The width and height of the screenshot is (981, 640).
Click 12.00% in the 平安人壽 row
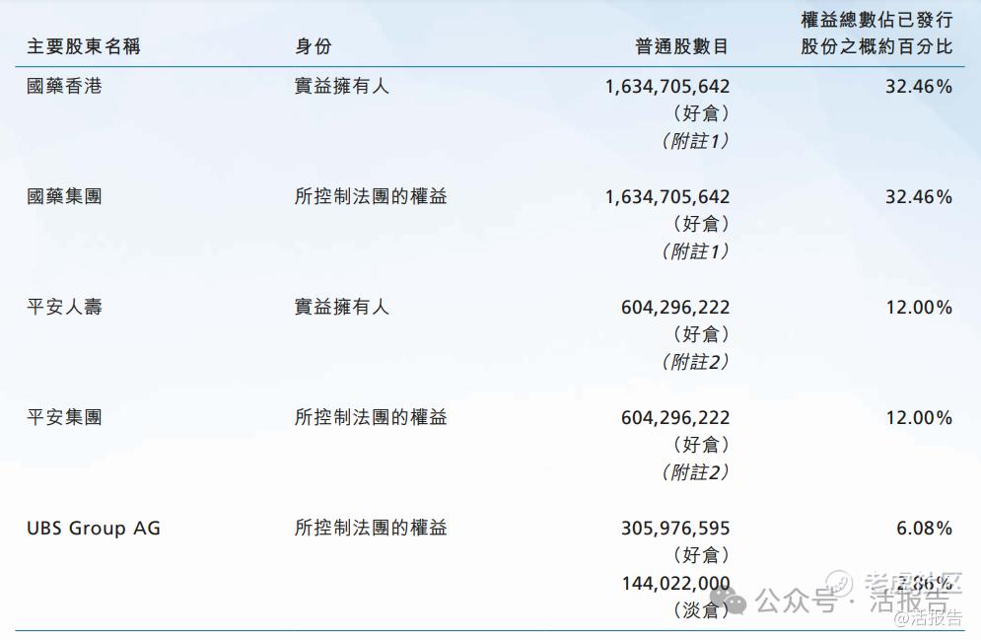(x=919, y=307)
